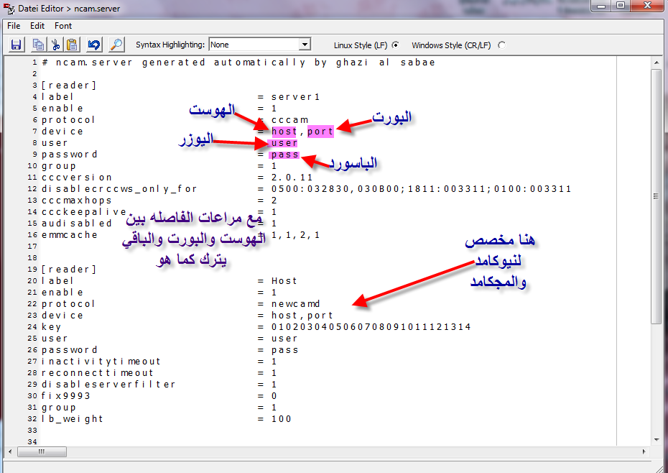Click the 'cccversion' key name
This screenshot has width=668, height=473.
[77, 178]
